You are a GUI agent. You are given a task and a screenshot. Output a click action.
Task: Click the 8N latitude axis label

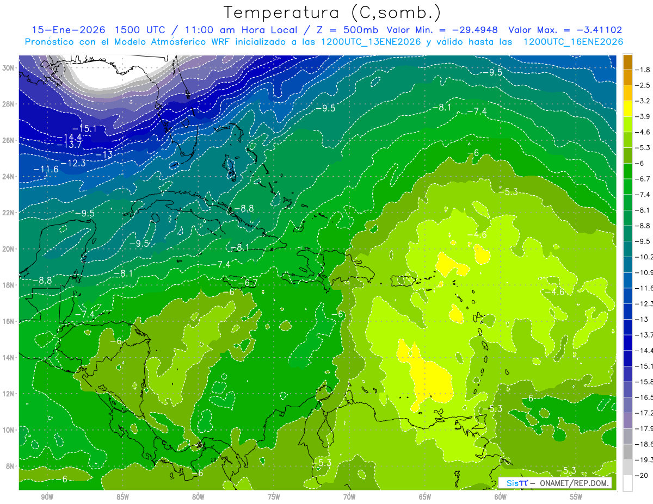tap(10, 466)
